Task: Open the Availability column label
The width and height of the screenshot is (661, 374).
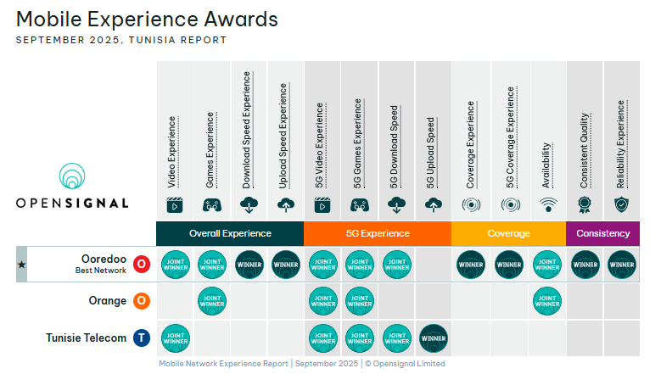Action: pos(546,165)
